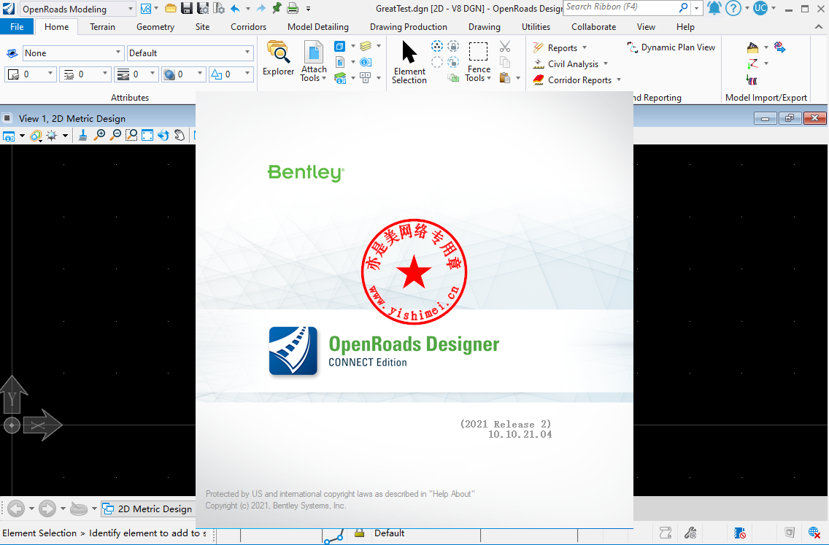Expand the Reports dropdown menu
Image resolution: width=829 pixels, height=545 pixels.
tap(560, 47)
